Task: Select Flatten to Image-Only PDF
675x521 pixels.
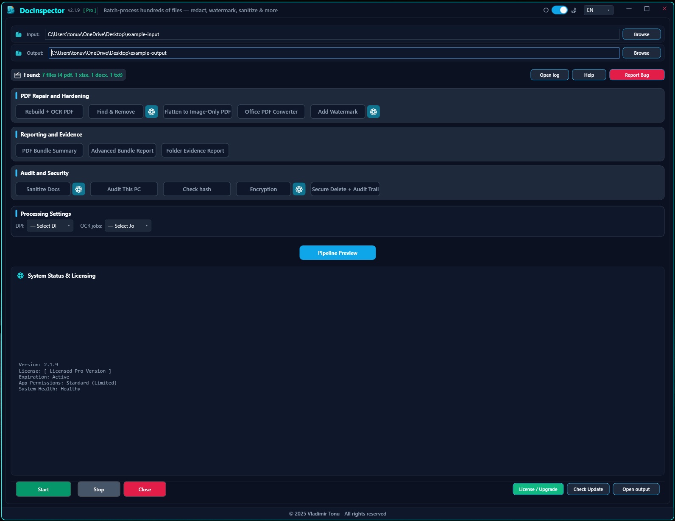Action: 198,112
